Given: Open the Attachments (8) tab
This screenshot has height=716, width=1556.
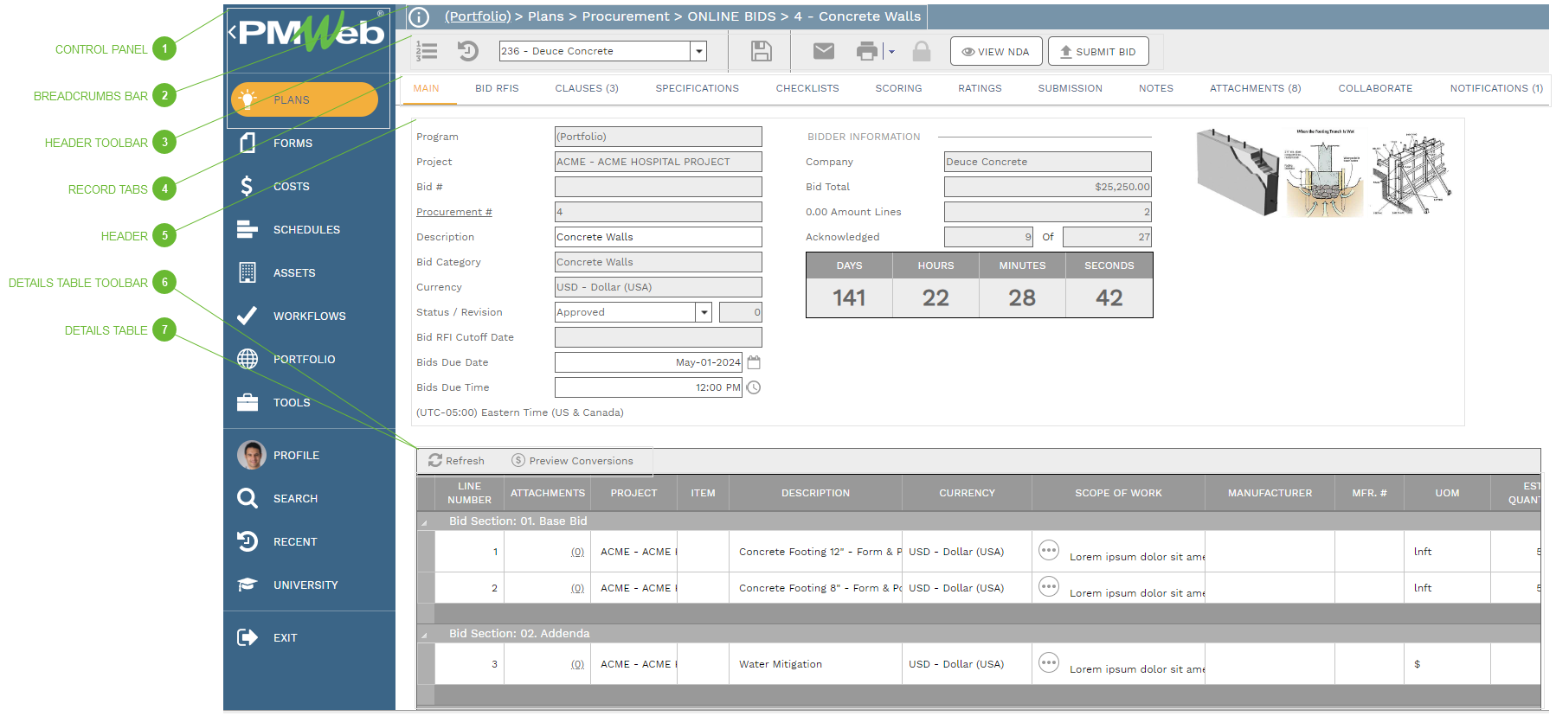Looking at the screenshot, I should point(1254,88).
